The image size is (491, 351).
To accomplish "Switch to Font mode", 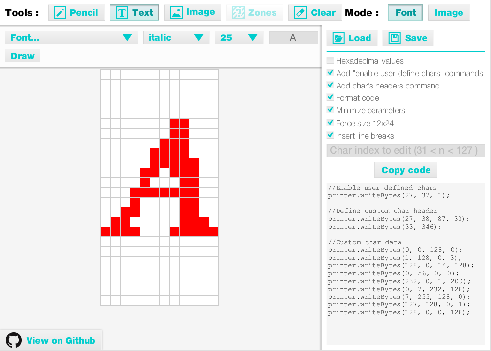I will click(405, 13).
